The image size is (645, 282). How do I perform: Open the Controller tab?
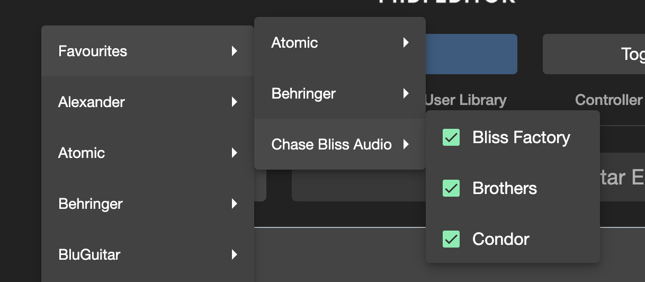tap(609, 100)
